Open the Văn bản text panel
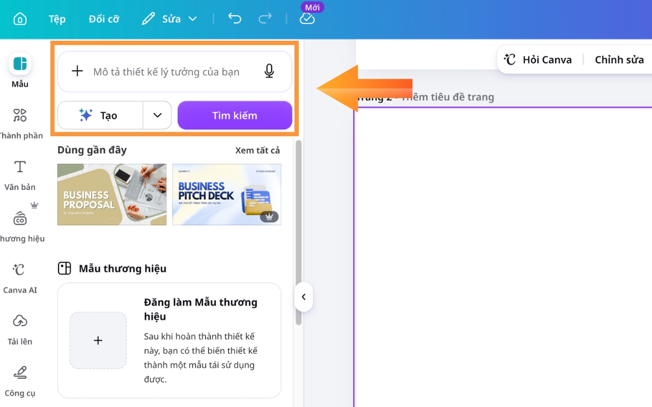 click(x=20, y=175)
